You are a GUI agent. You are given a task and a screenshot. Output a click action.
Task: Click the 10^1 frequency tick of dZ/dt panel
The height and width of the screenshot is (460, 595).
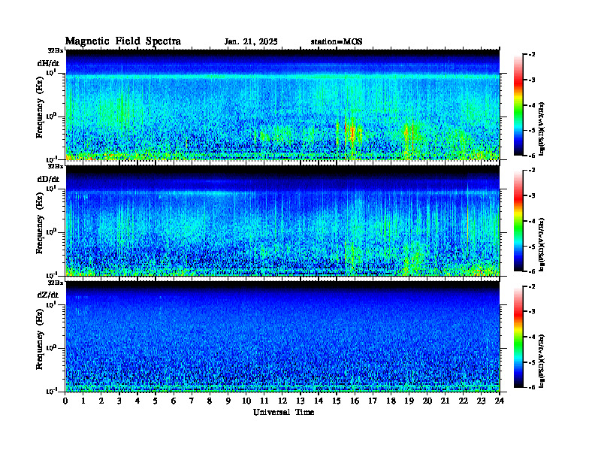[51, 304]
